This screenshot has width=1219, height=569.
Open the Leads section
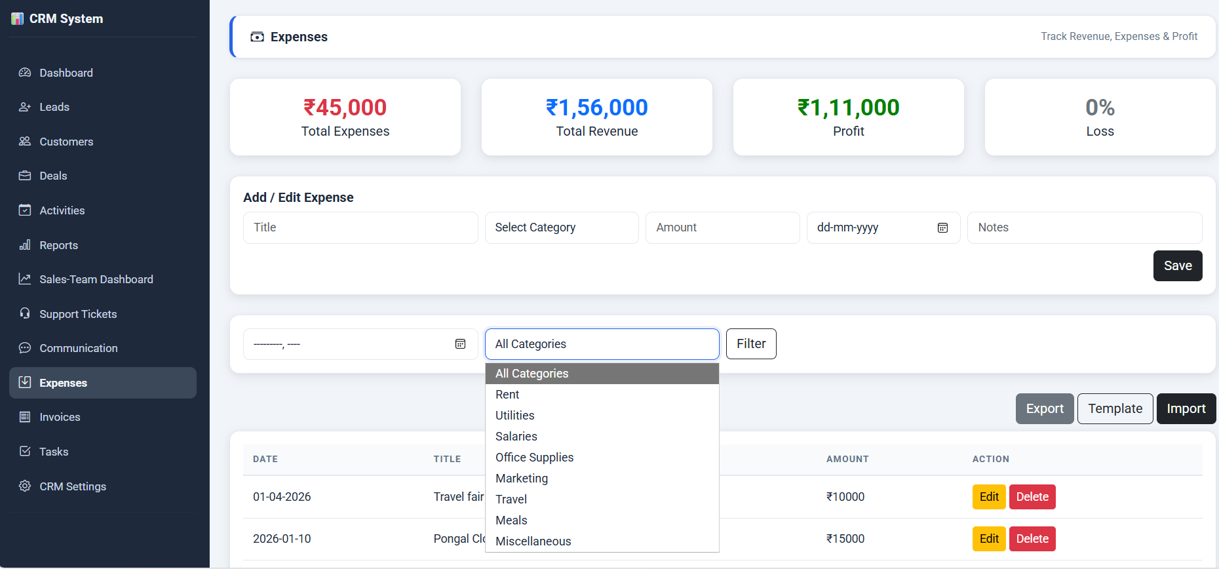pyautogui.click(x=103, y=107)
